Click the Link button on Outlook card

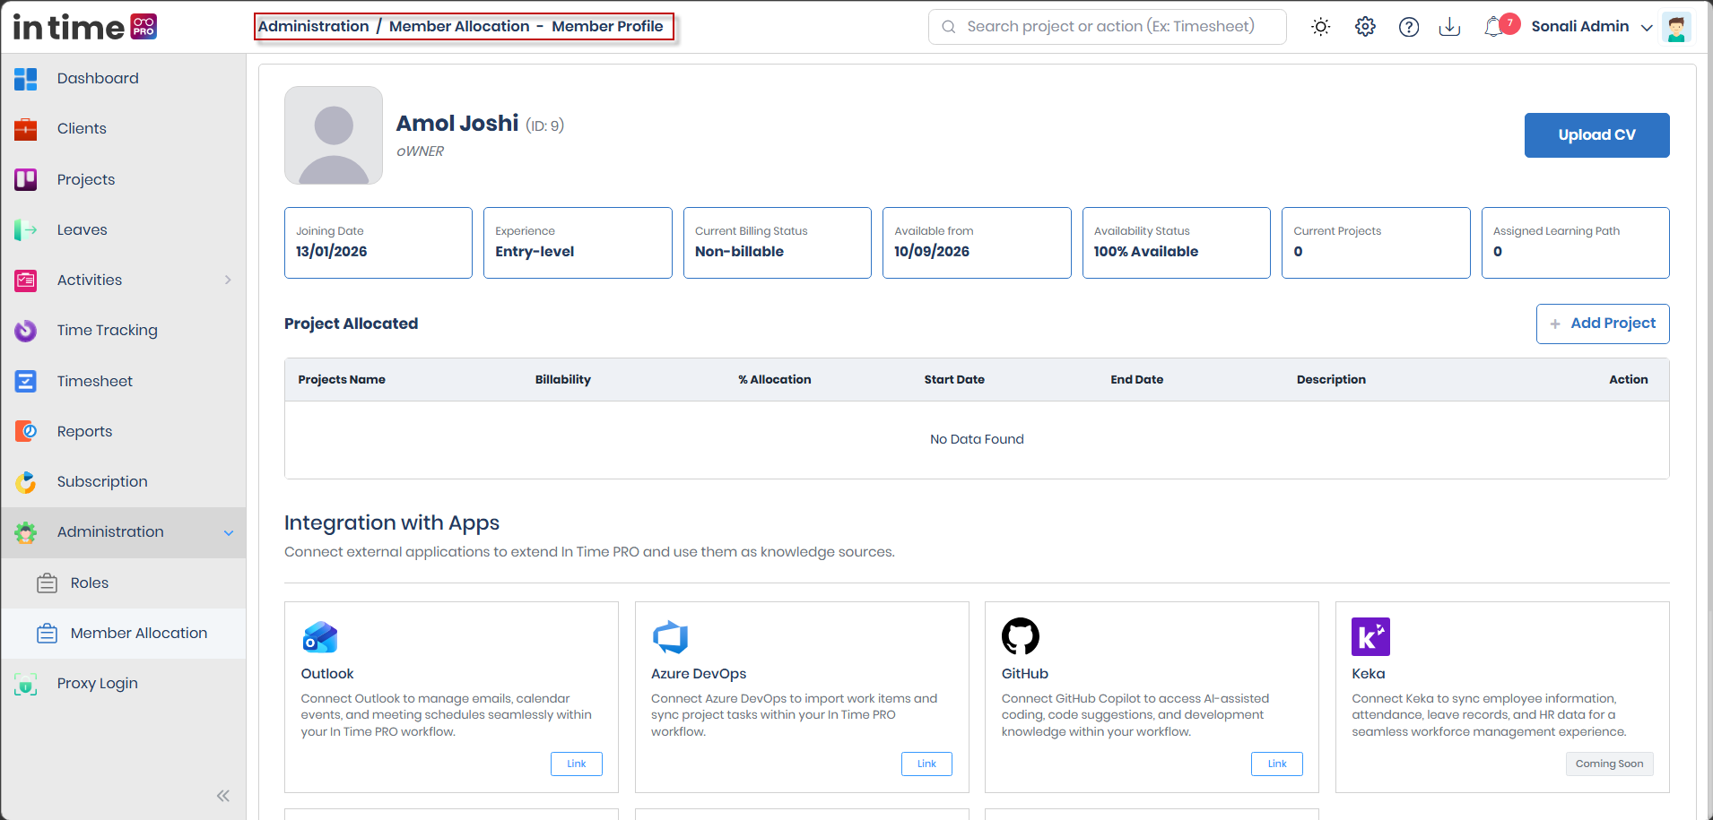click(x=577, y=764)
